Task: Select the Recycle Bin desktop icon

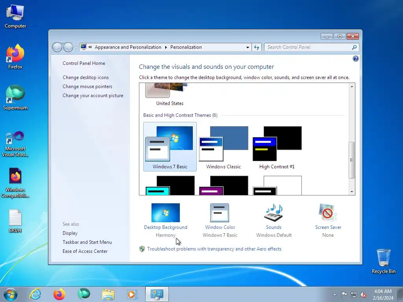Action: click(383, 261)
